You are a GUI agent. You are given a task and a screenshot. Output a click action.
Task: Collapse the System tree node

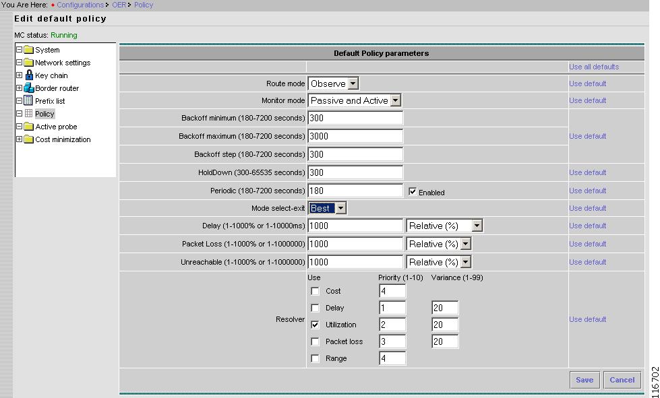point(19,50)
